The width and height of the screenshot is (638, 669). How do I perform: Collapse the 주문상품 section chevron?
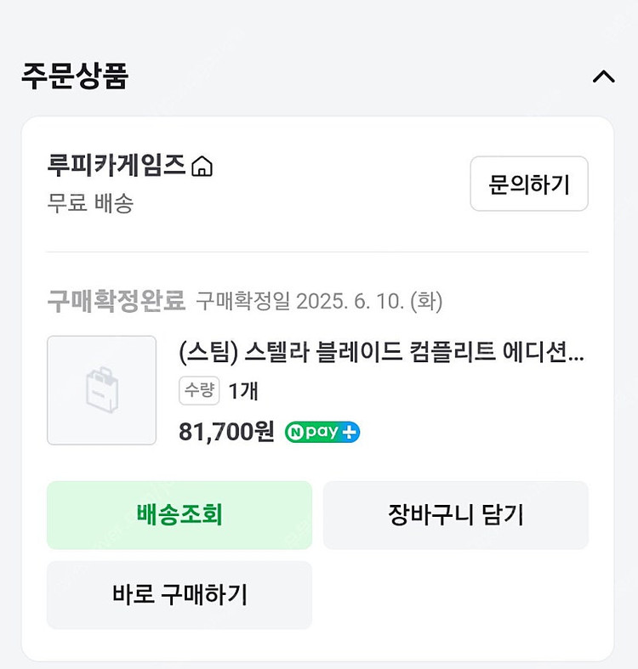click(x=603, y=77)
